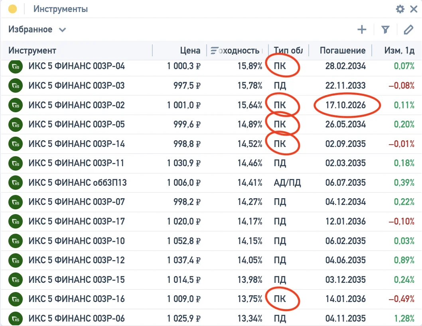The image size is (422, 326).
Task: Select row ИКС 5 ФИНАНС 003P-07
Action: pyautogui.click(x=211, y=202)
